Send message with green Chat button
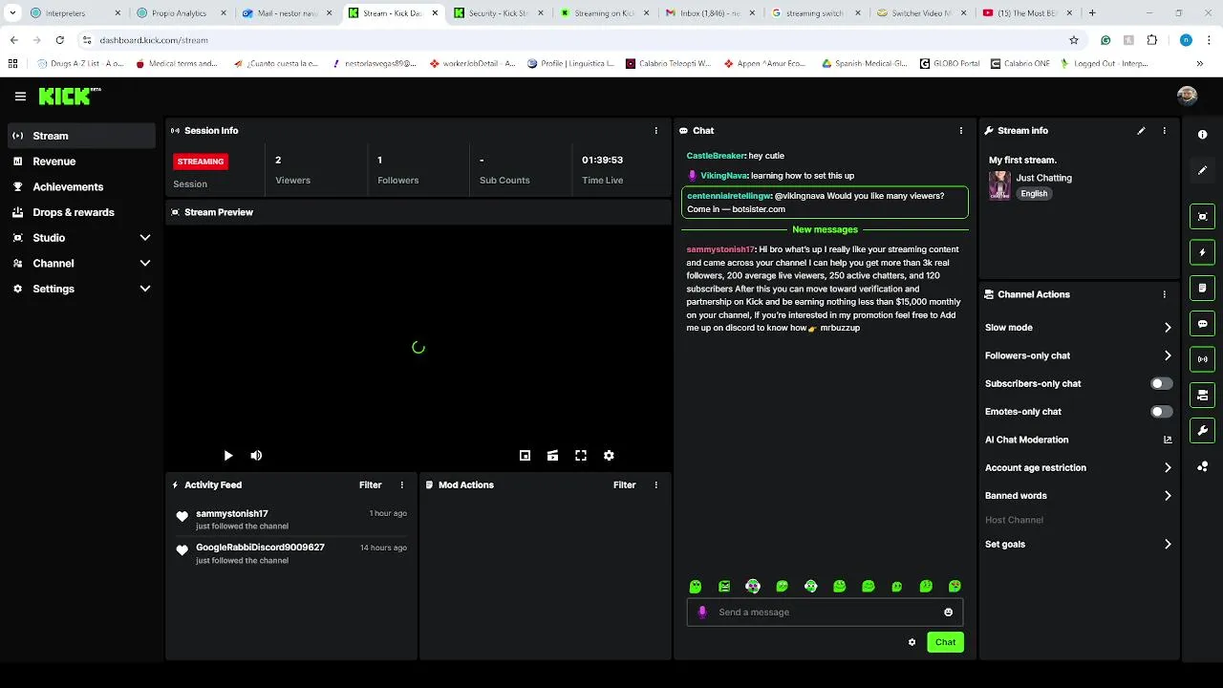This screenshot has width=1223, height=688. pos(945,642)
